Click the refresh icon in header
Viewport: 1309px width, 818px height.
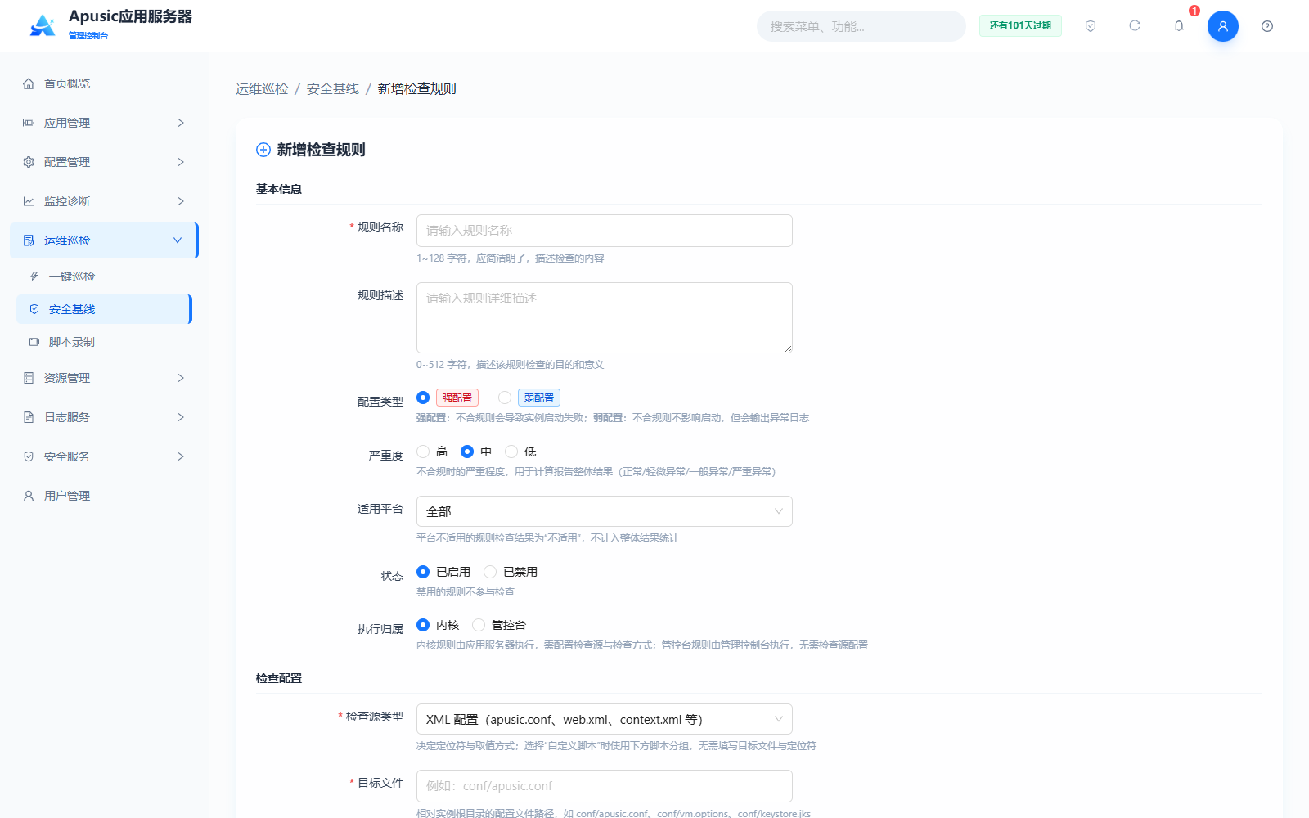coord(1135,26)
